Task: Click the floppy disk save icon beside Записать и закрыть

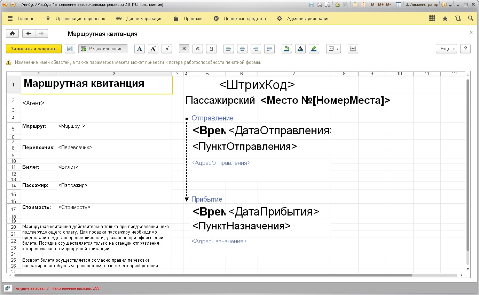Action: (70, 49)
